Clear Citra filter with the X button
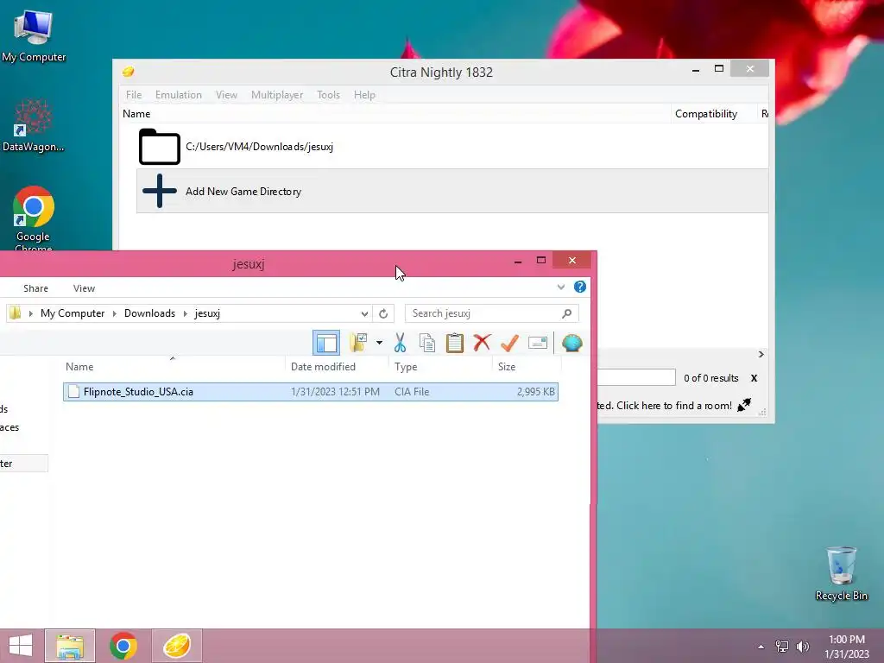Image resolution: width=884 pixels, height=663 pixels. (x=754, y=378)
